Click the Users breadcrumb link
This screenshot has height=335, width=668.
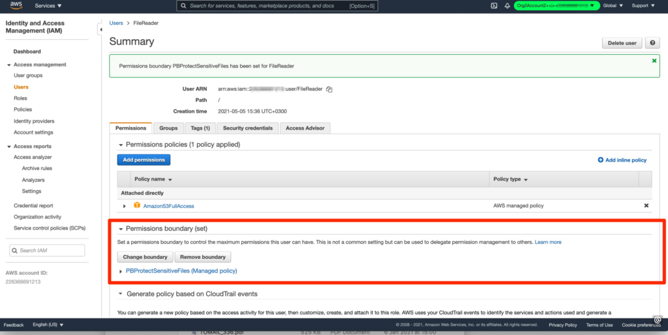pyautogui.click(x=116, y=23)
